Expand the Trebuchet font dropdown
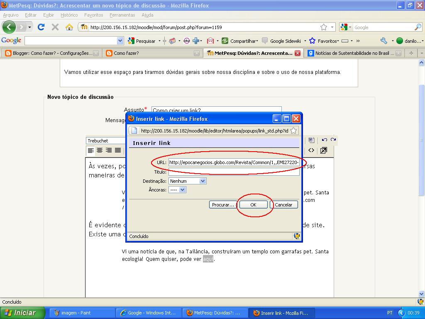425x319 pixels. pyautogui.click(x=106, y=140)
